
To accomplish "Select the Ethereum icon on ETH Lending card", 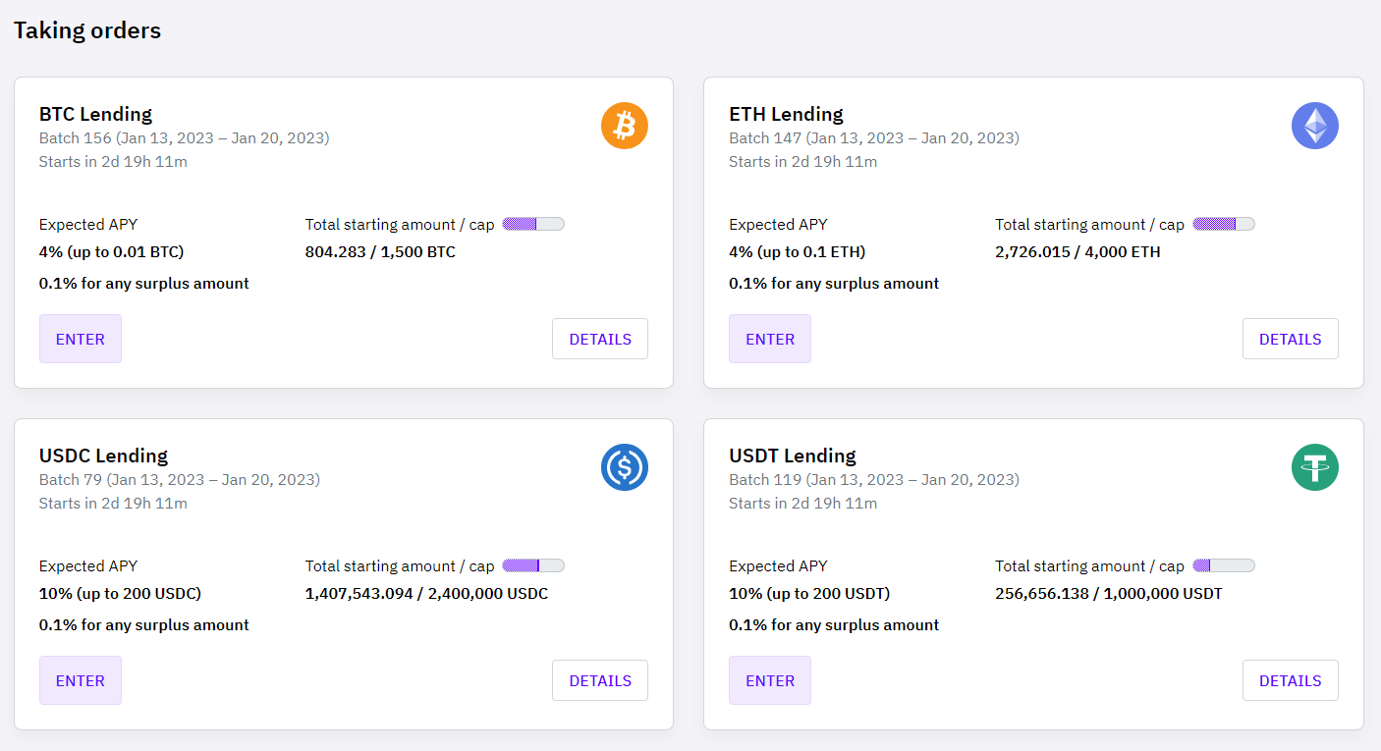I will [1315, 126].
